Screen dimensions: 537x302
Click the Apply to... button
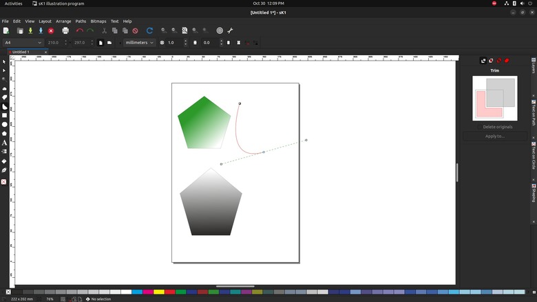495,136
